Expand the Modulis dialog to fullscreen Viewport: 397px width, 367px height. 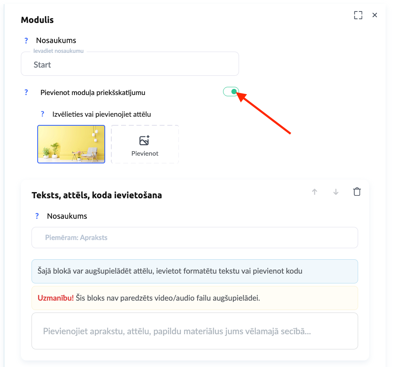pos(358,15)
